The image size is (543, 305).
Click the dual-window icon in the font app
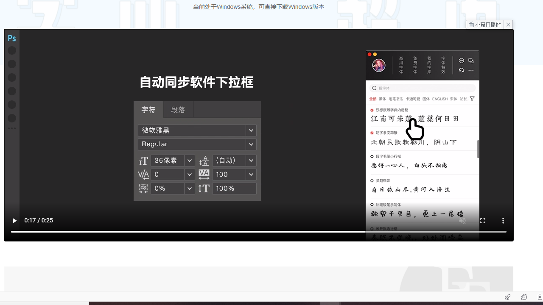[x=471, y=61]
